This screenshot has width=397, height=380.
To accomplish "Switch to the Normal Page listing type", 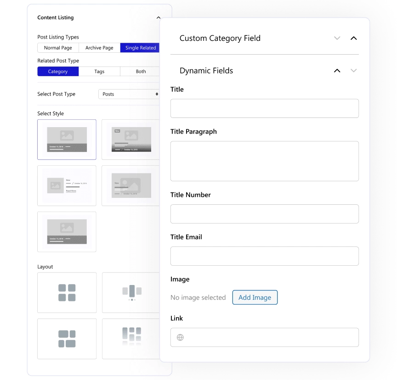I will [x=58, y=47].
